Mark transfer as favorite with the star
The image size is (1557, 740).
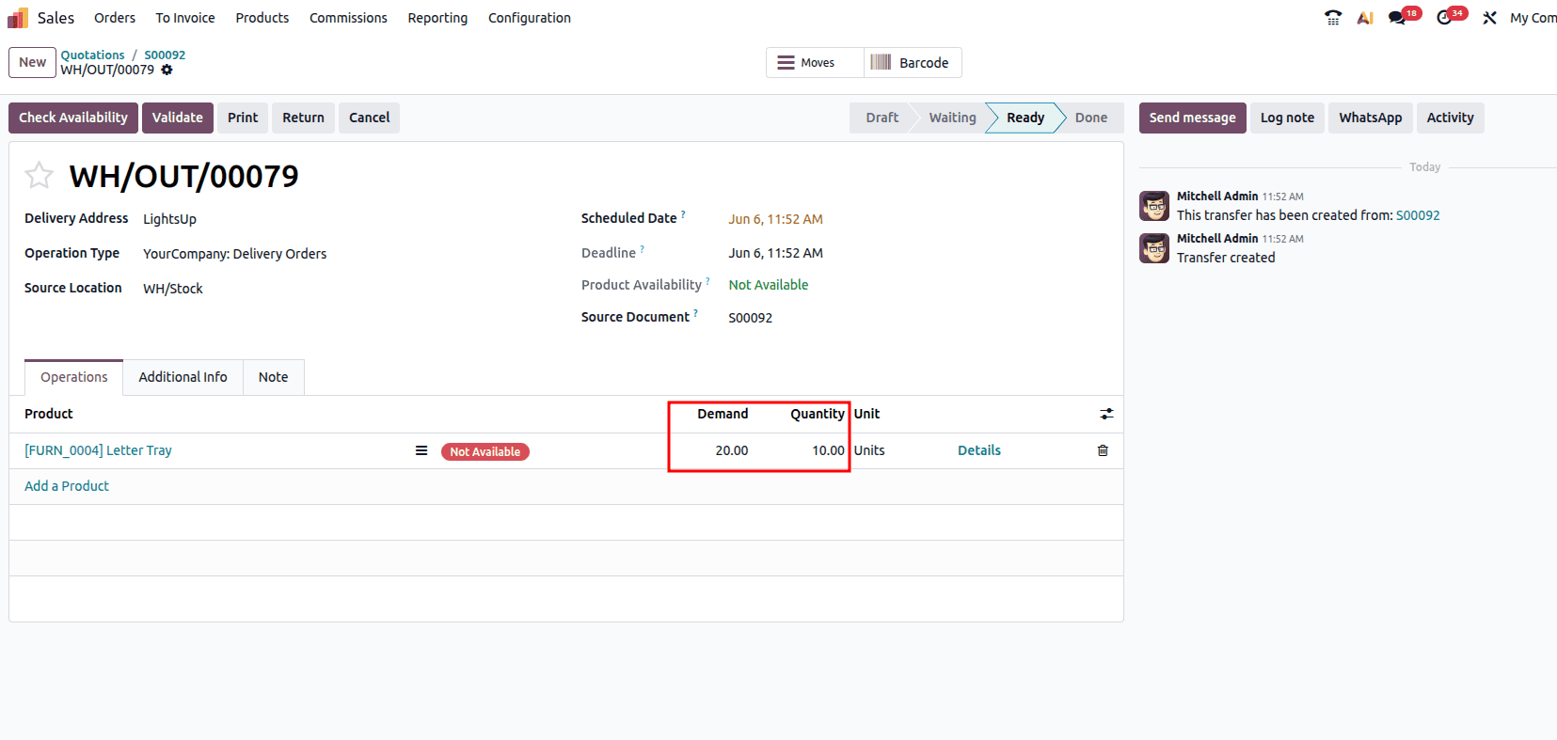coord(39,175)
